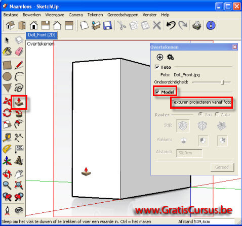
Task: Switch to Dell_Front (2D) scene tab
Action: [x=42, y=35]
